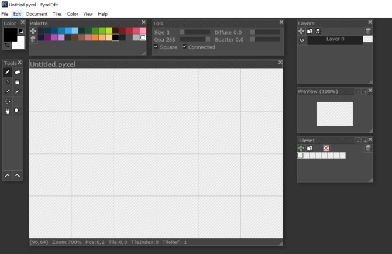Open the Document menu
Screen dimensions: 392x254
click(37, 14)
